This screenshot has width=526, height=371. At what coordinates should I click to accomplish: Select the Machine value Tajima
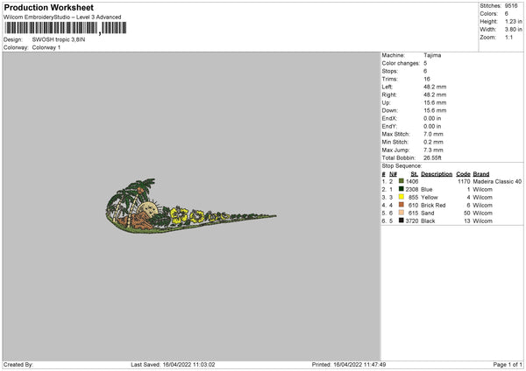pos(432,55)
